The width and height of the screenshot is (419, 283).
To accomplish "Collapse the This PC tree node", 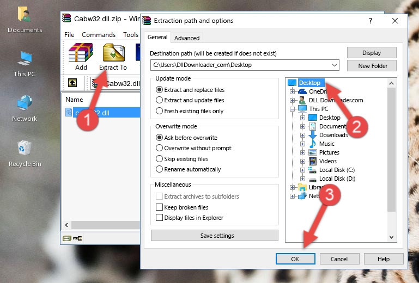I will [x=292, y=109].
